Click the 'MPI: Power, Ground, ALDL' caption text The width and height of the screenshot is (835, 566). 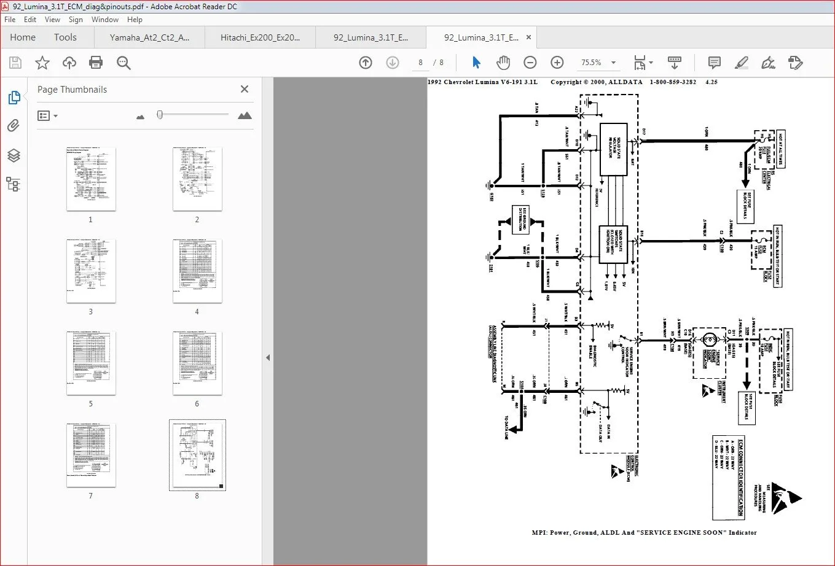pos(582,532)
